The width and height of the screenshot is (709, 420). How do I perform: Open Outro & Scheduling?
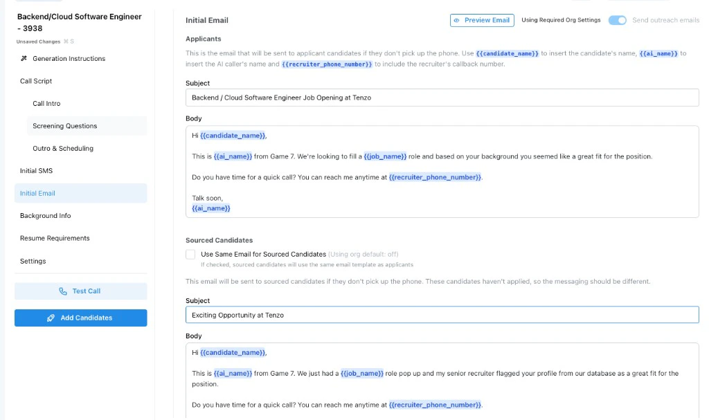63,148
